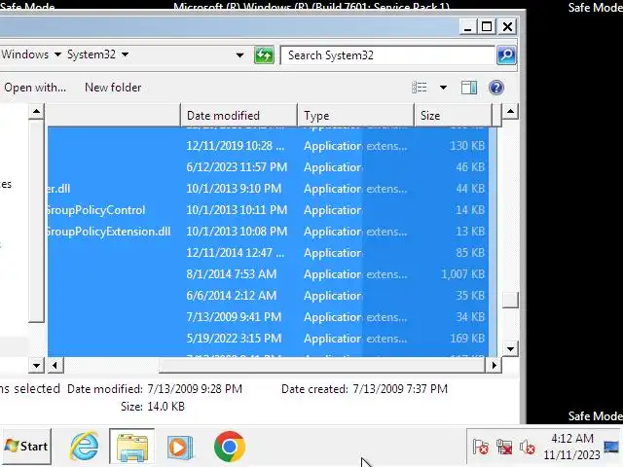
Task: Close the Explorer window
Action: (x=507, y=27)
